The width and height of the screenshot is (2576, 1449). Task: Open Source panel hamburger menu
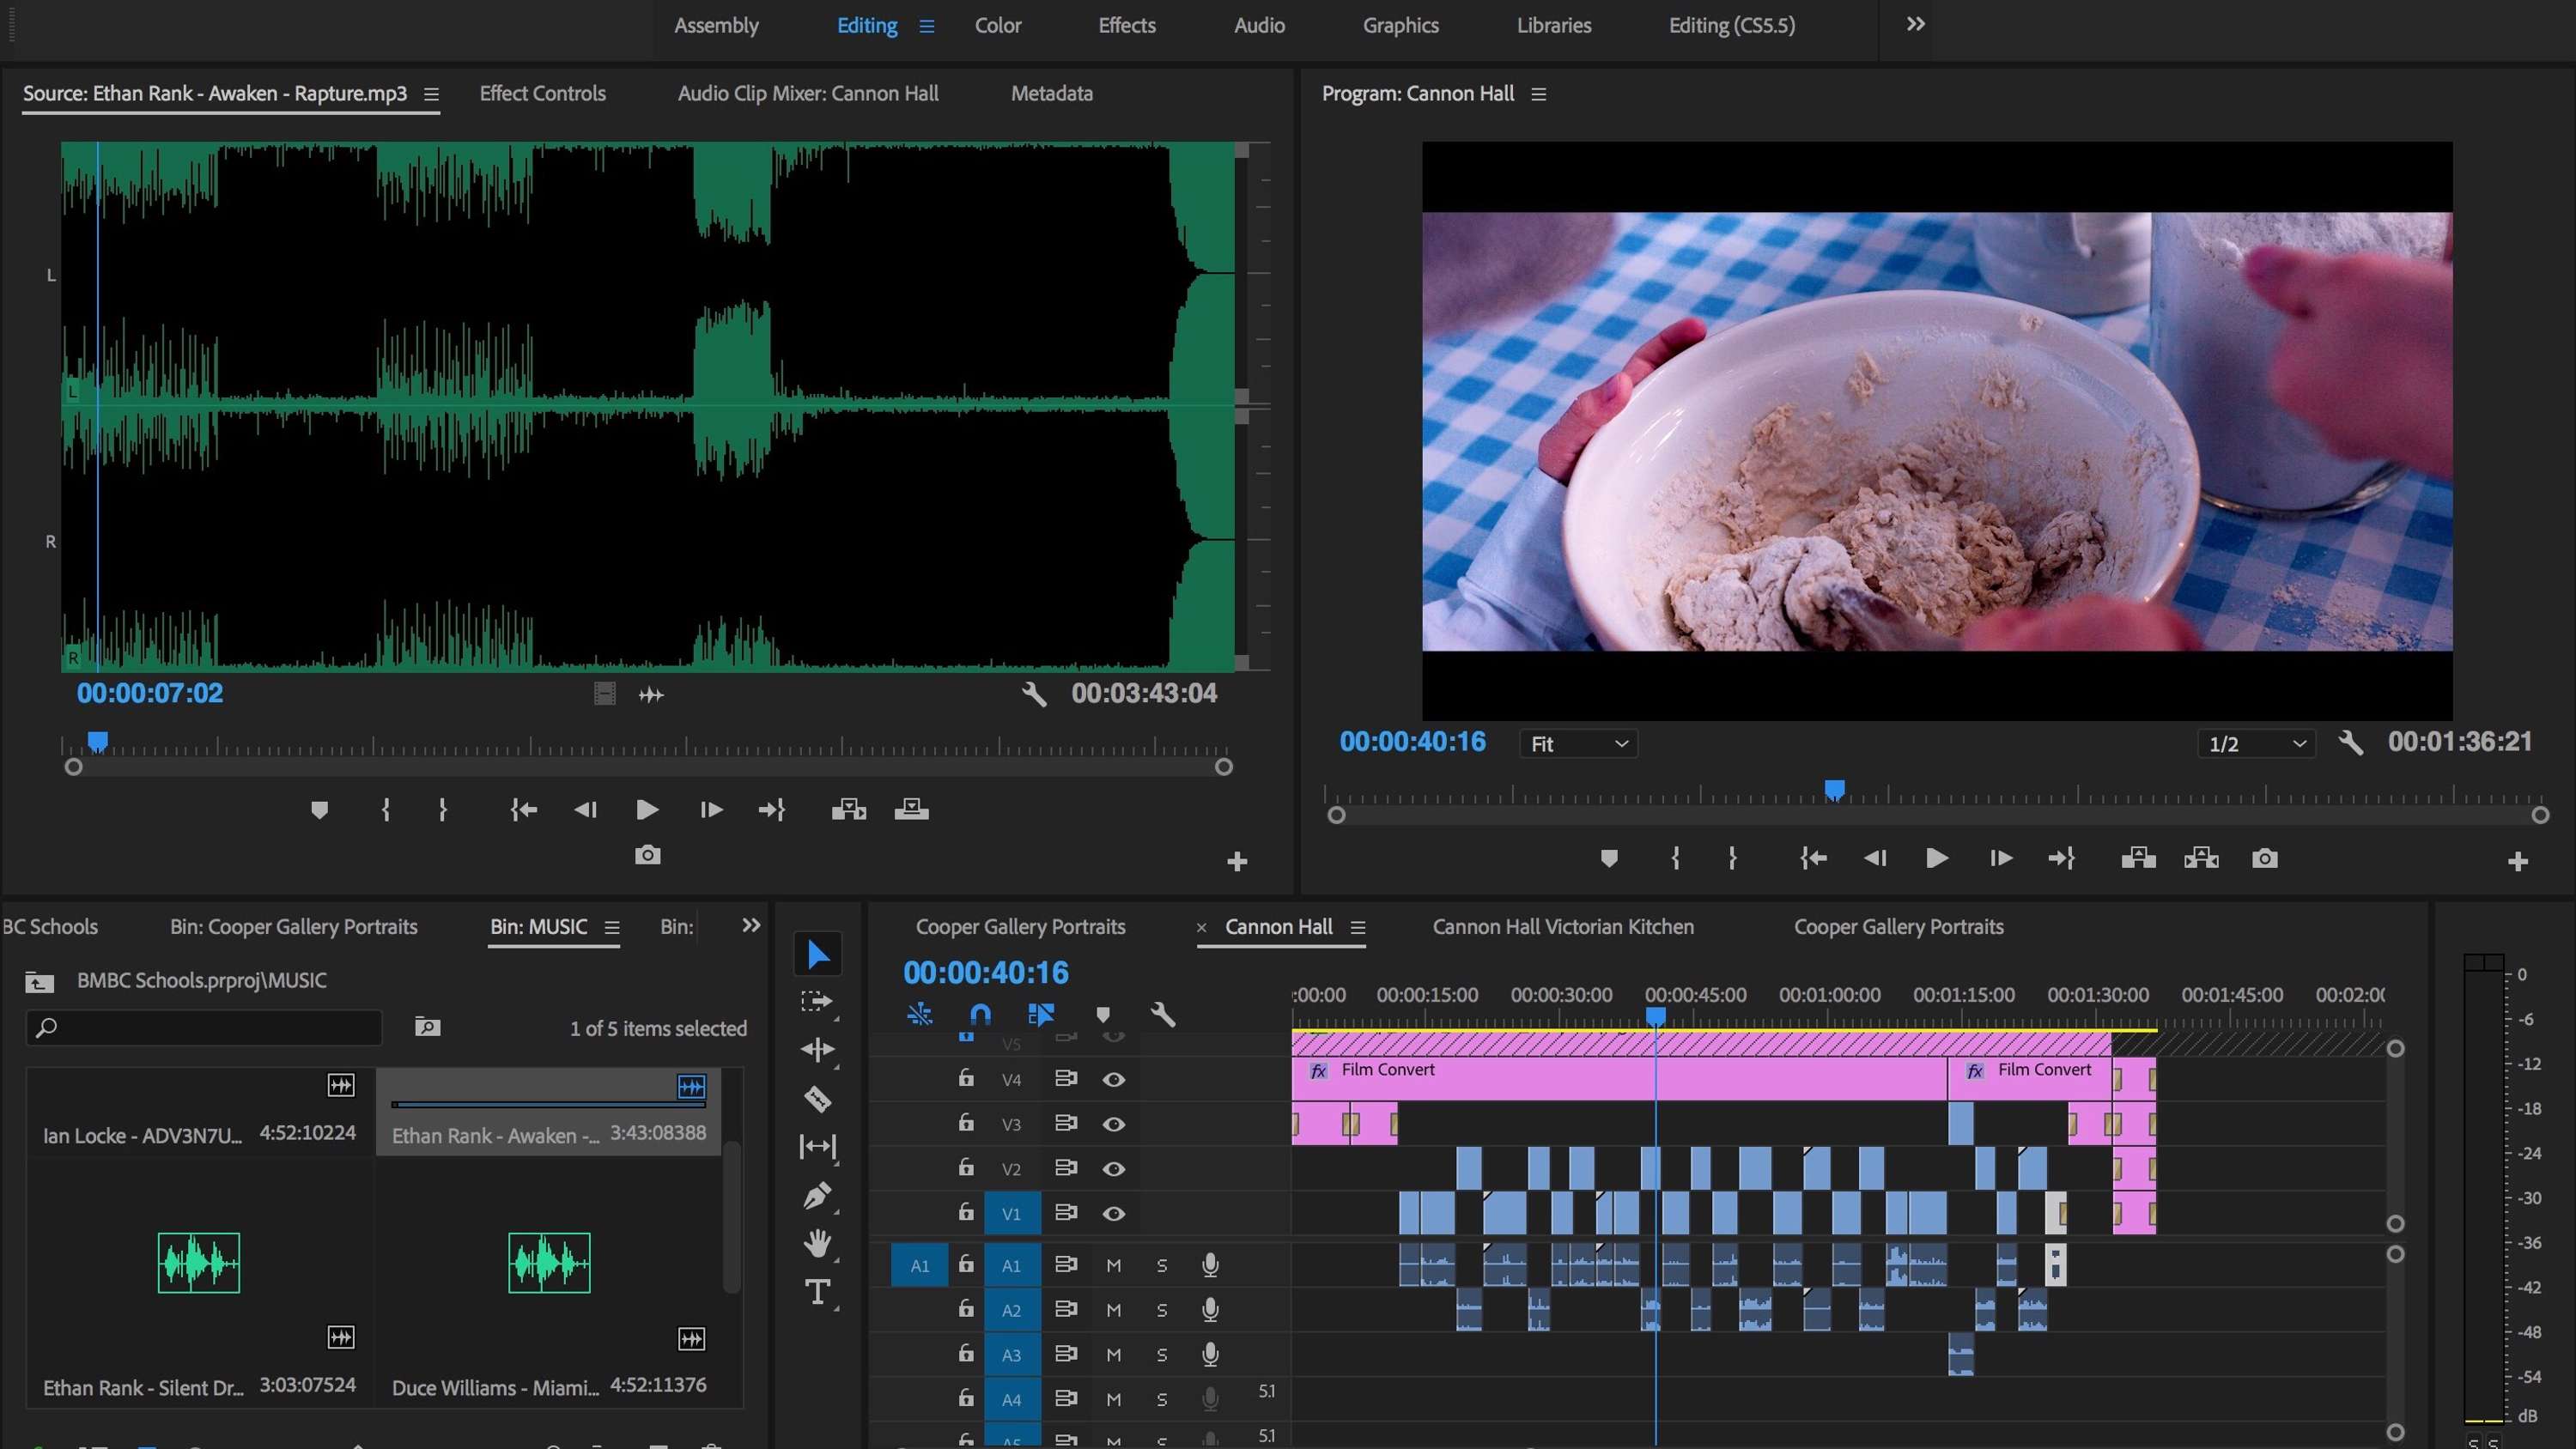click(431, 94)
